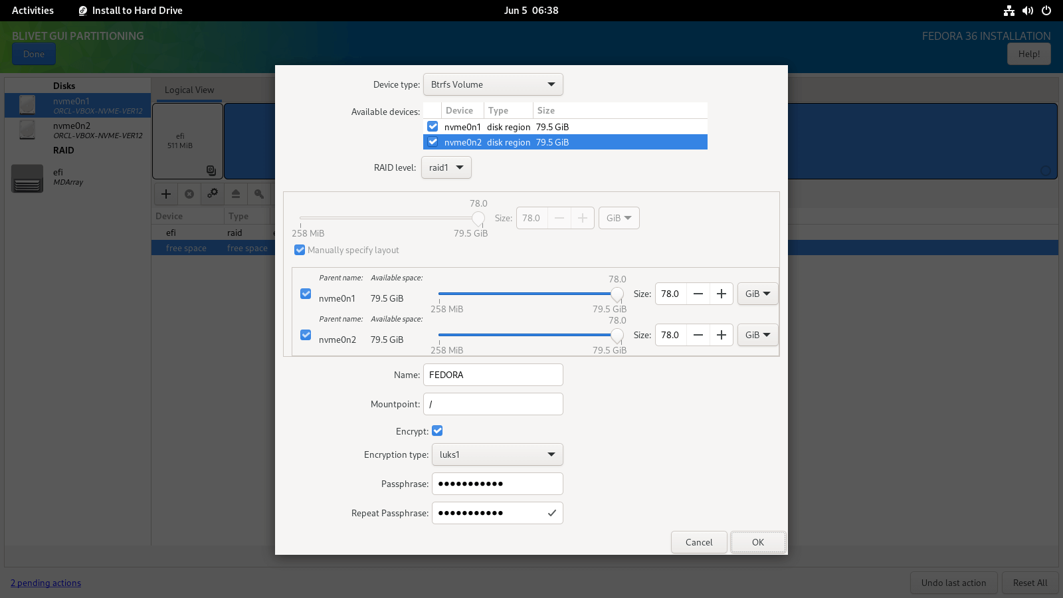Click the Help! button
Viewport: 1063px width, 598px height.
pyautogui.click(x=1029, y=54)
